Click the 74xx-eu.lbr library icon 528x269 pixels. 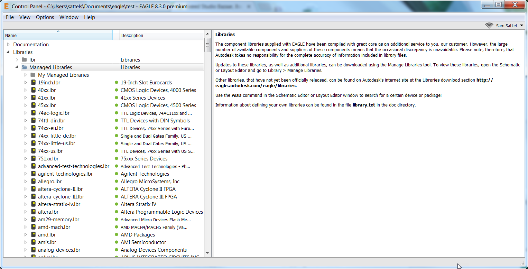coord(33,128)
